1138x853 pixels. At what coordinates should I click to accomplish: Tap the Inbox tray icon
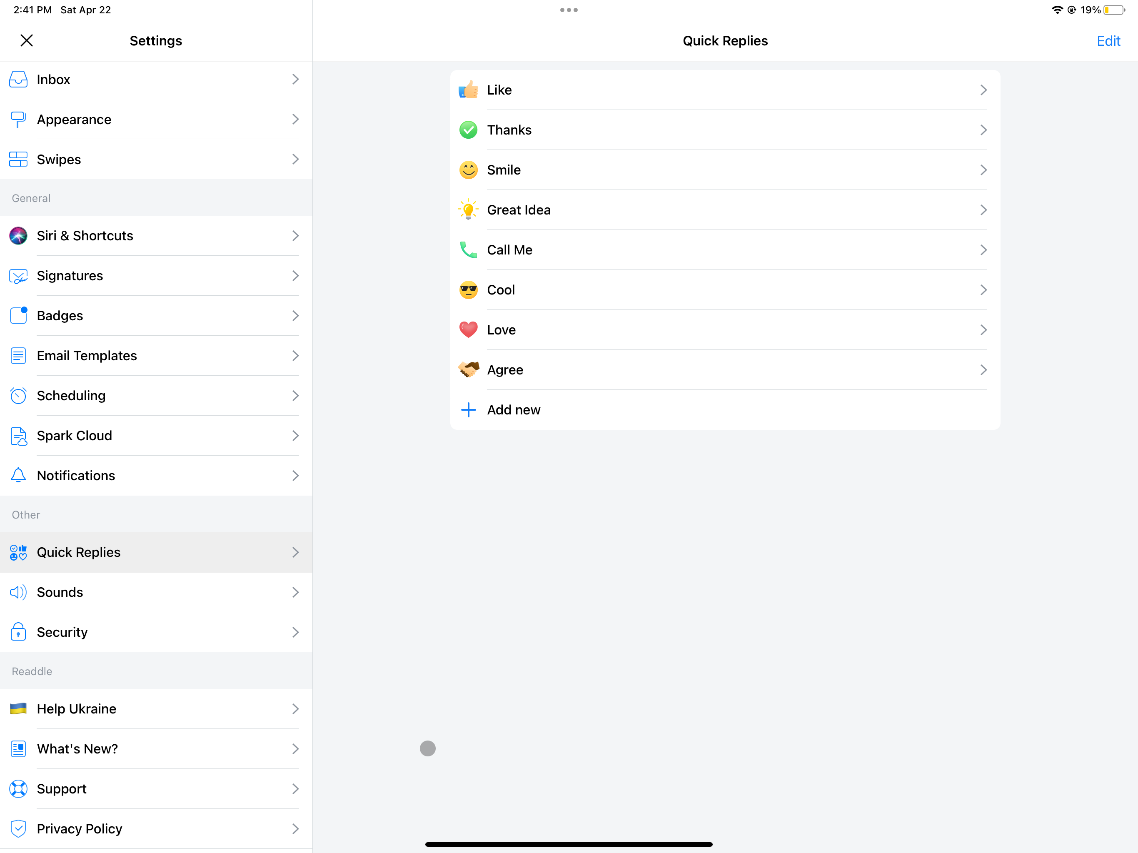point(18,79)
